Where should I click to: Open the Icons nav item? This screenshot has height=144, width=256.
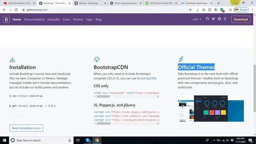click(66, 19)
